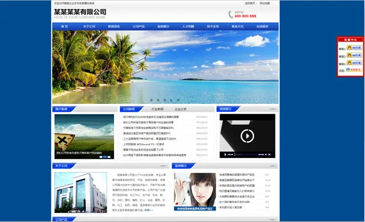Select 技术支持 in the navigation bar

pyautogui.click(x=213, y=27)
